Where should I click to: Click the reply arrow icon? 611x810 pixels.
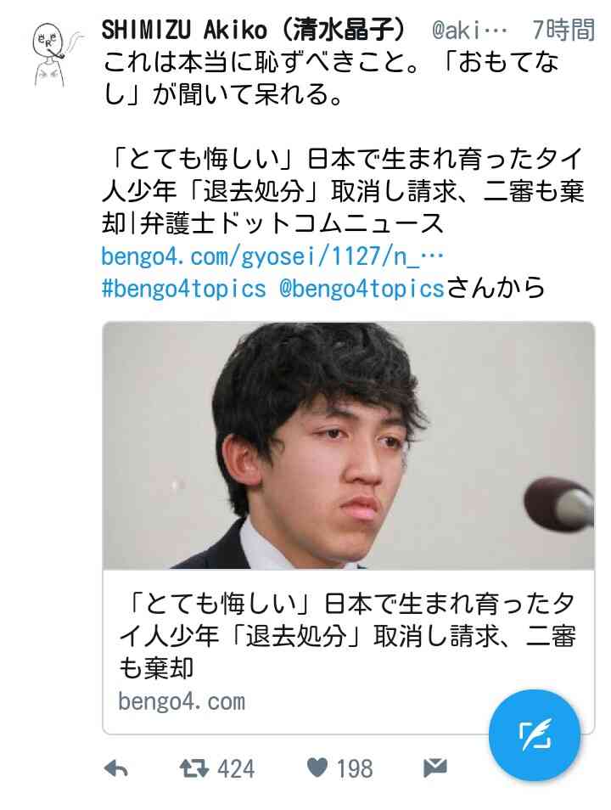[116, 769]
